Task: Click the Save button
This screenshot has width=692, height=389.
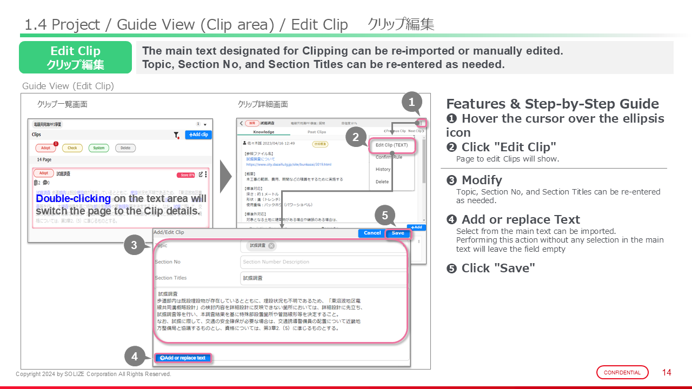Action: (398, 233)
